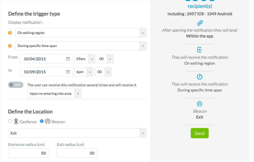Expand the Exit location type dropdown
The height and width of the screenshot is (162, 254).
[77, 133]
